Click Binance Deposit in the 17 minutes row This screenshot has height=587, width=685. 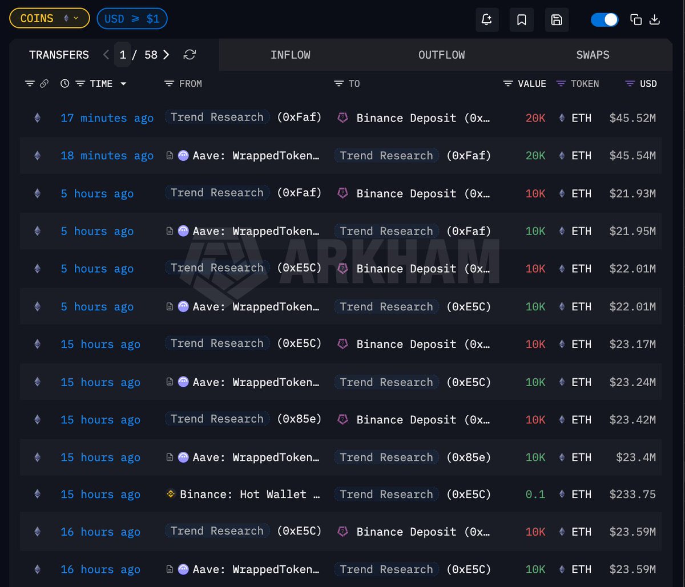click(x=422, y=118)
